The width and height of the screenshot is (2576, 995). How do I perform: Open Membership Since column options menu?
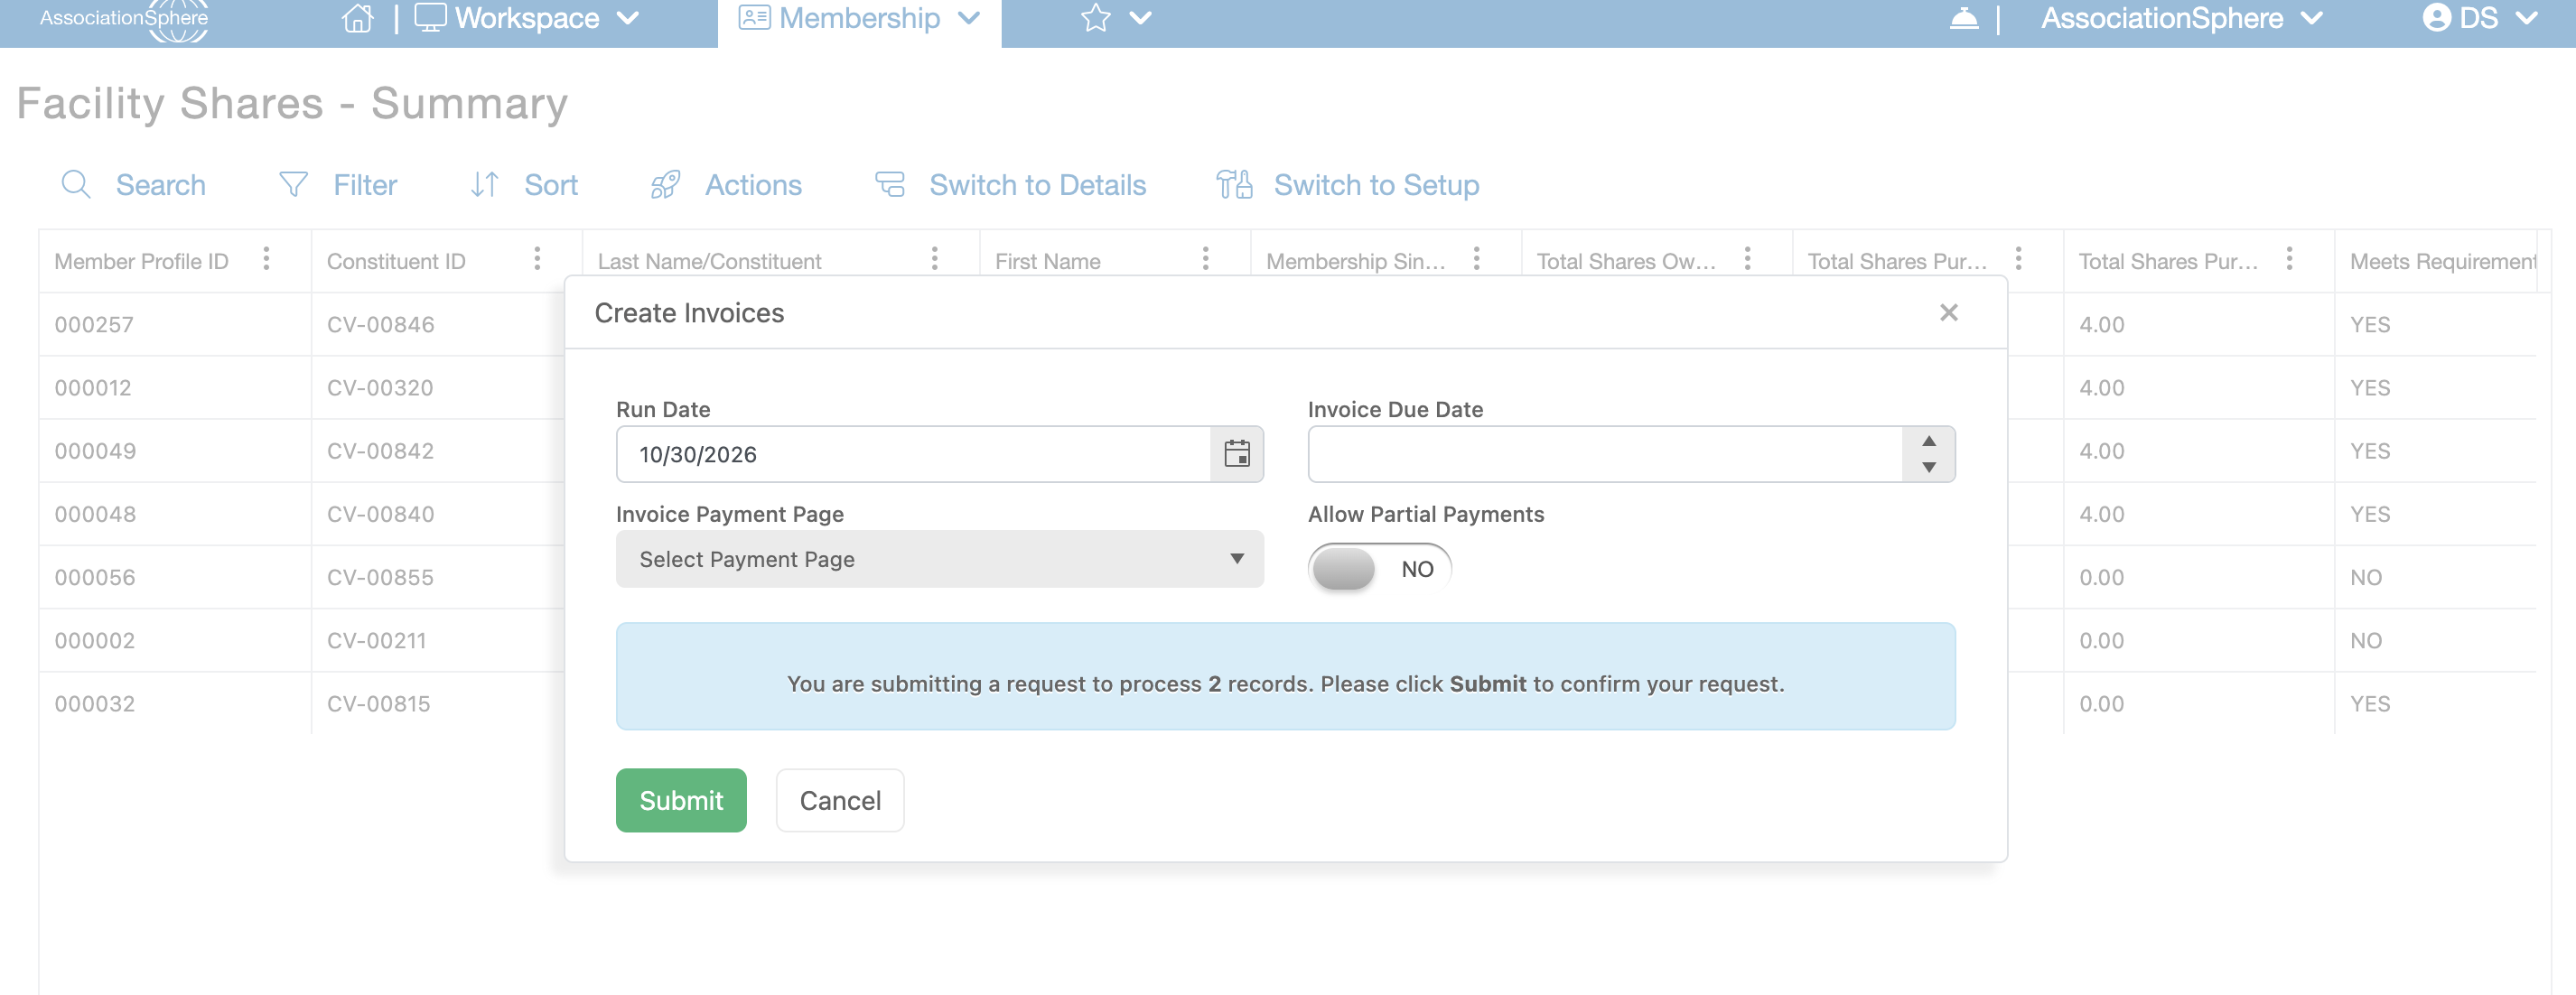pos(1477,259)
